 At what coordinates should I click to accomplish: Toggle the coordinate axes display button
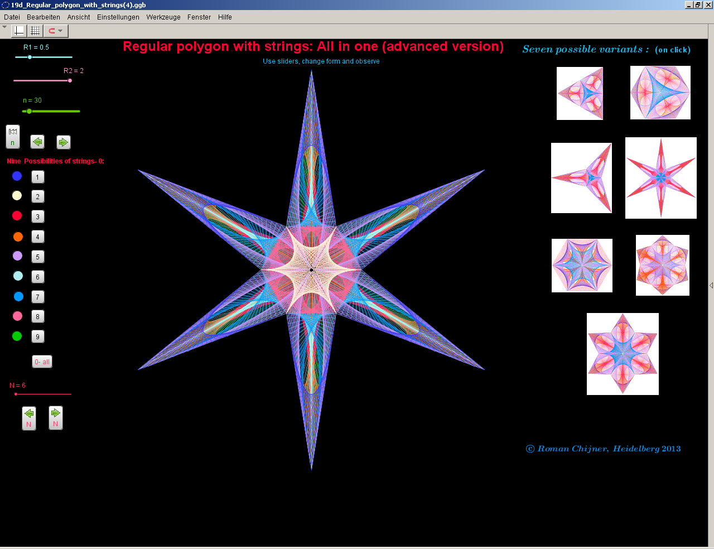19,31
